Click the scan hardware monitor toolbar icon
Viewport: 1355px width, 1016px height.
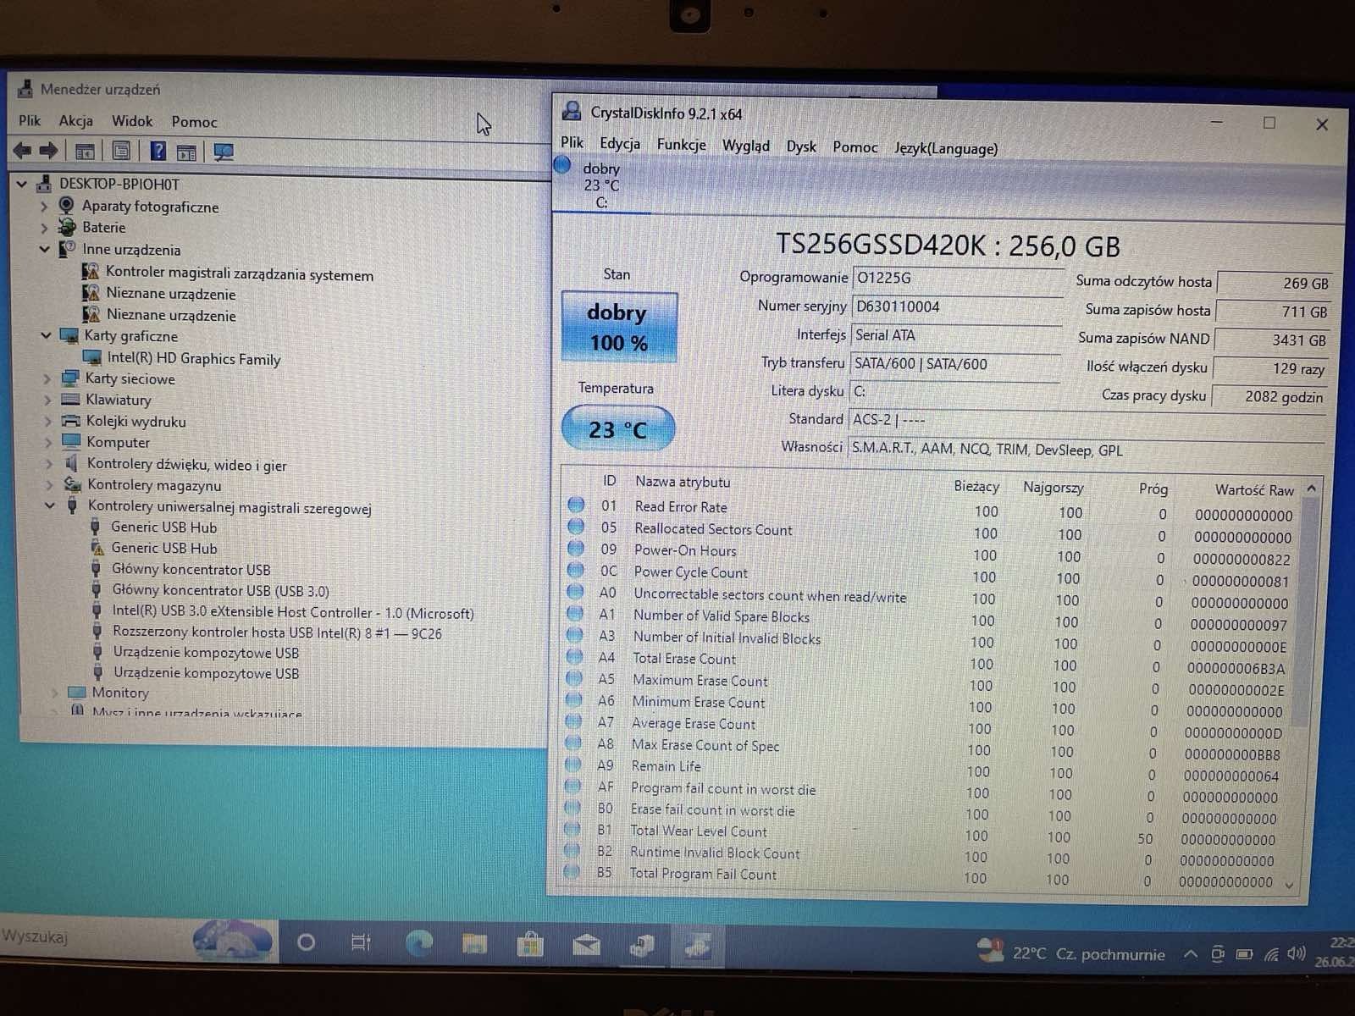click(223, 152)
